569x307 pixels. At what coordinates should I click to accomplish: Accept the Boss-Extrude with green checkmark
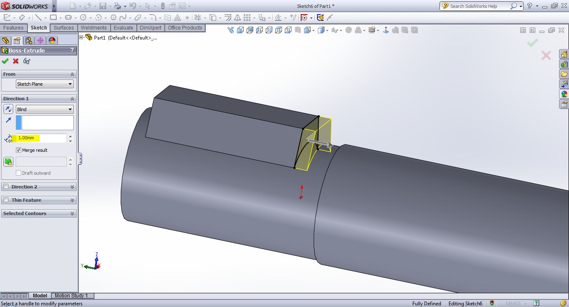click(x=5, y=61)
